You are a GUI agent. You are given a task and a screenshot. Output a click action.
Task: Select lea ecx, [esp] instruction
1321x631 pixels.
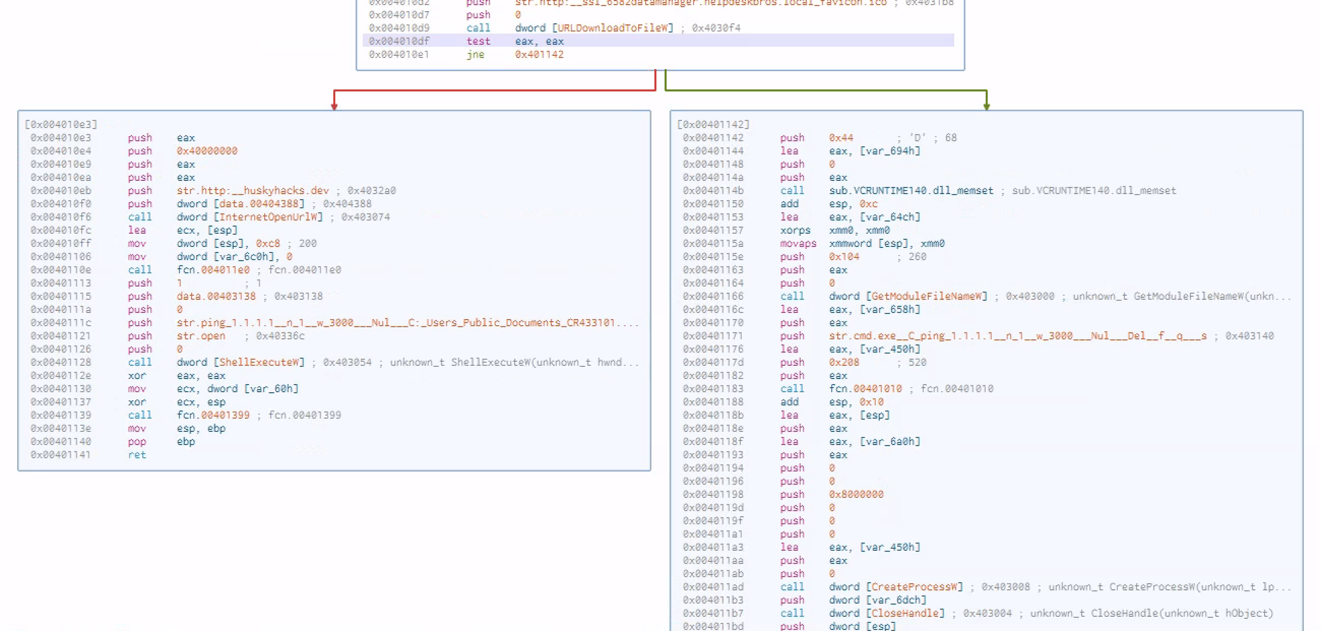pyautogui.click(x=182, y=230)
